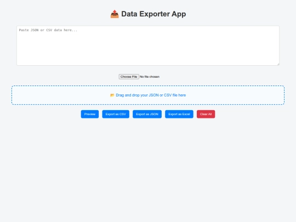Click the Preview button

(x=90, y=114)
